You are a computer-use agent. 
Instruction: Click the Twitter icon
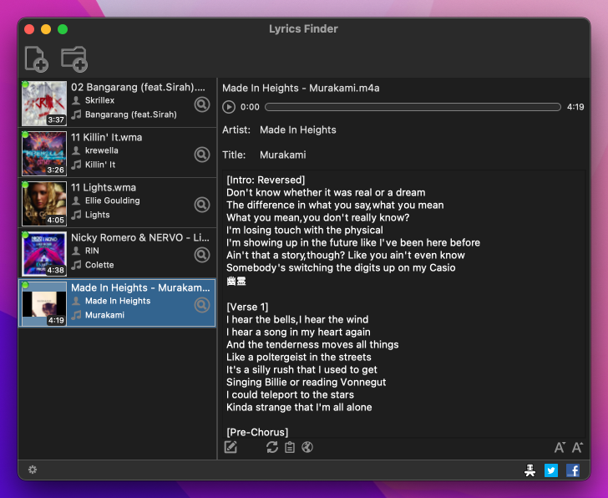coord(551,470)
